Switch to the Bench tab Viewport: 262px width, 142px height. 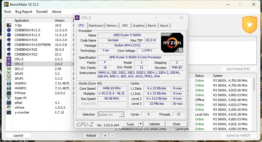152,26
